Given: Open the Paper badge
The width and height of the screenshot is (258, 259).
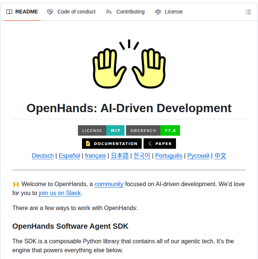Looking at the screenshot, I should point(160,144).
